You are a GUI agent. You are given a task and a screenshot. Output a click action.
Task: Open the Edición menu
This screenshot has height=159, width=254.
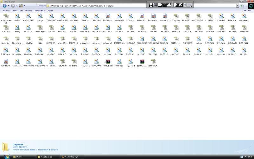[x=14, y=11]
